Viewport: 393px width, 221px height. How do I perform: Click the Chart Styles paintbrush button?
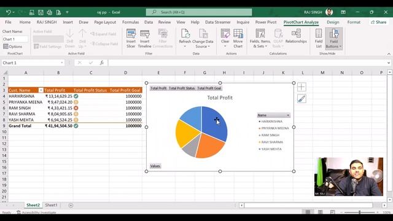[302, 98]
